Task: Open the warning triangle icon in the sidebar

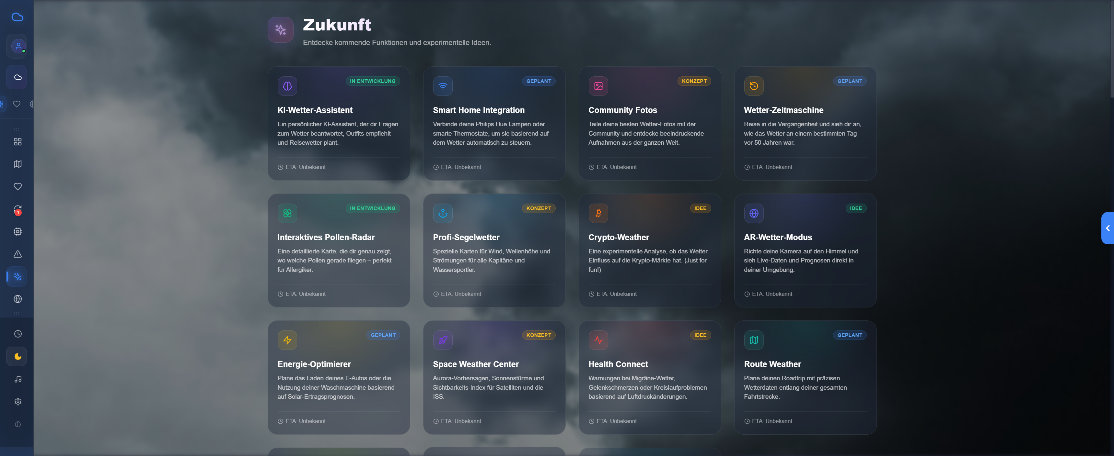Action: coord(17,254)
